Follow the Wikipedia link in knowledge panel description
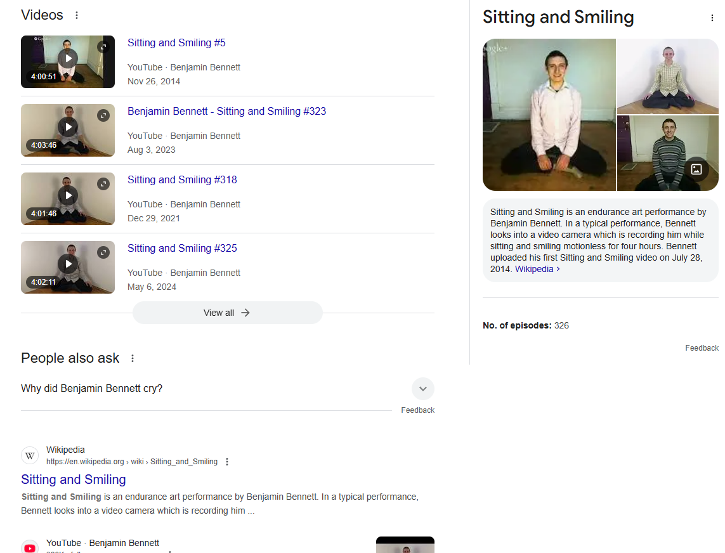The width and height of the screenshot is (725, 553). (537, 269)
